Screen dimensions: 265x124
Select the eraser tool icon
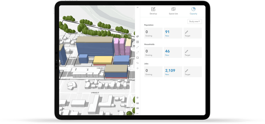[137, 63]
